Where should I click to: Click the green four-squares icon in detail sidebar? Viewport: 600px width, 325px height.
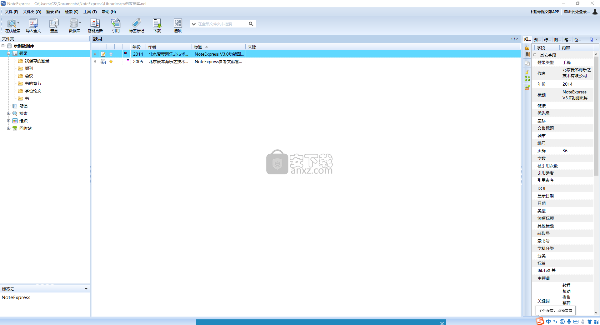pos(527,79)
